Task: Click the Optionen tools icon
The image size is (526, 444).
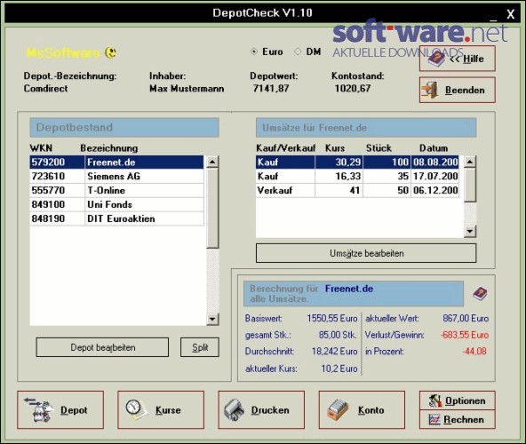Action: tap(435, 400)
